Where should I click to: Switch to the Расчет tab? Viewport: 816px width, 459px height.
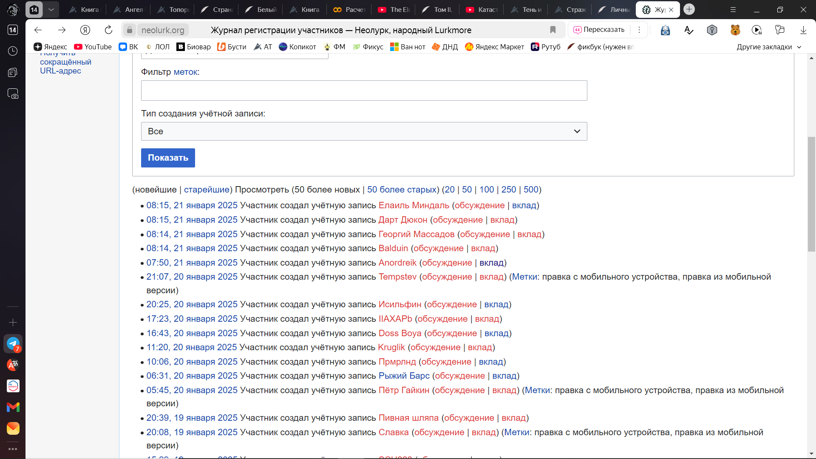point(350,9)
